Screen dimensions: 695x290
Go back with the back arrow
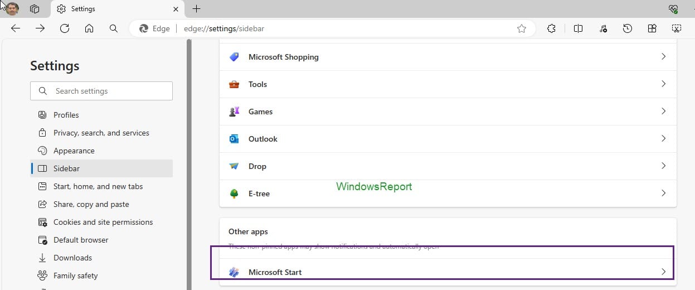pyautogui.click(x=16, y=28)
